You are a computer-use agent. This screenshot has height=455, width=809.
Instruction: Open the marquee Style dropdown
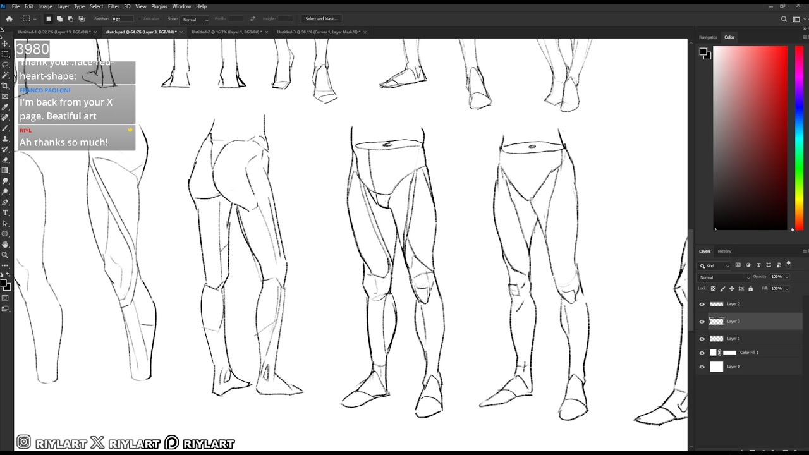[195, 20]
